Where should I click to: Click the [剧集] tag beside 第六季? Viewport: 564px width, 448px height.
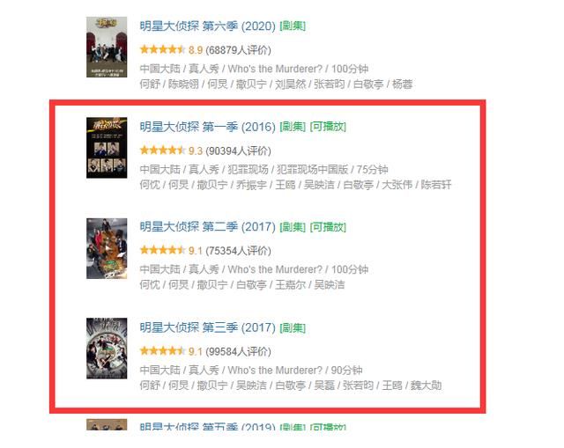pyautogui.click(x=293, y=26)
